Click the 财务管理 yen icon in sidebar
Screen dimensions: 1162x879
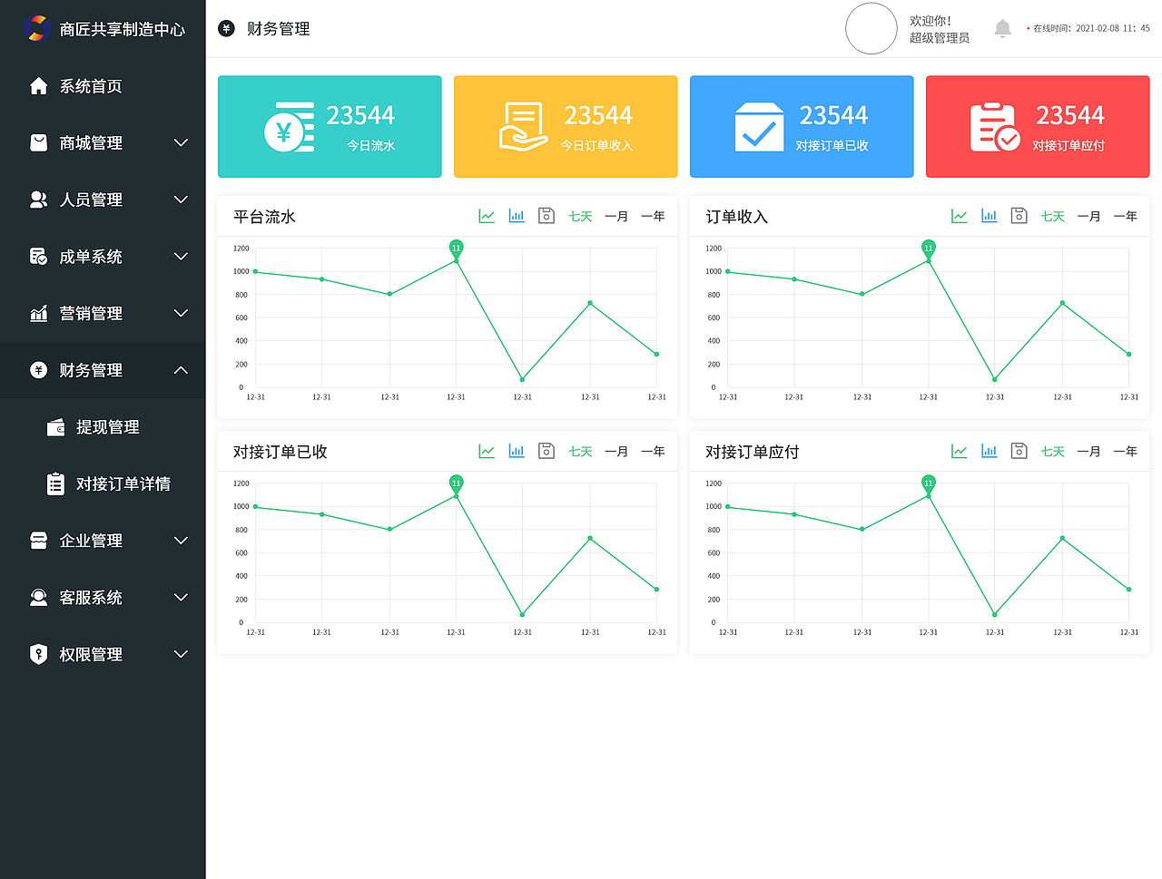tap(38, 370)
